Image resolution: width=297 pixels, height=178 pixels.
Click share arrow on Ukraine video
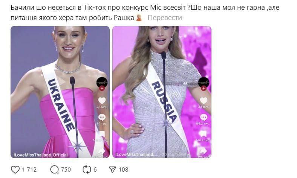tap(102, 151)
